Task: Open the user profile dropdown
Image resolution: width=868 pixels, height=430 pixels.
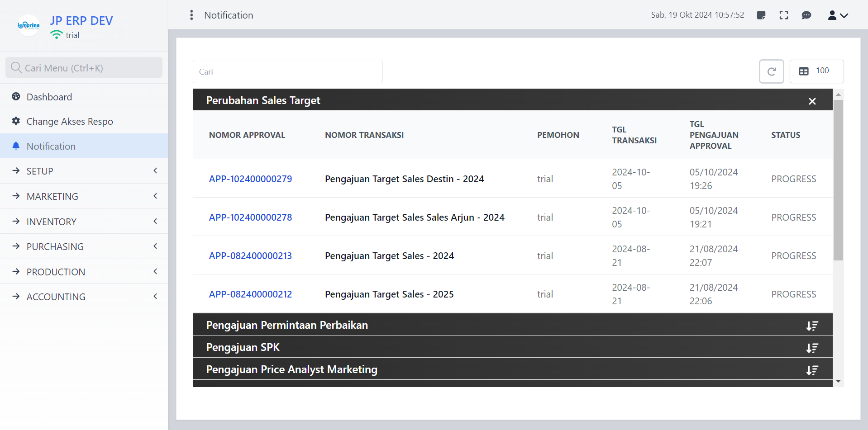Action: tap(838, 15)
